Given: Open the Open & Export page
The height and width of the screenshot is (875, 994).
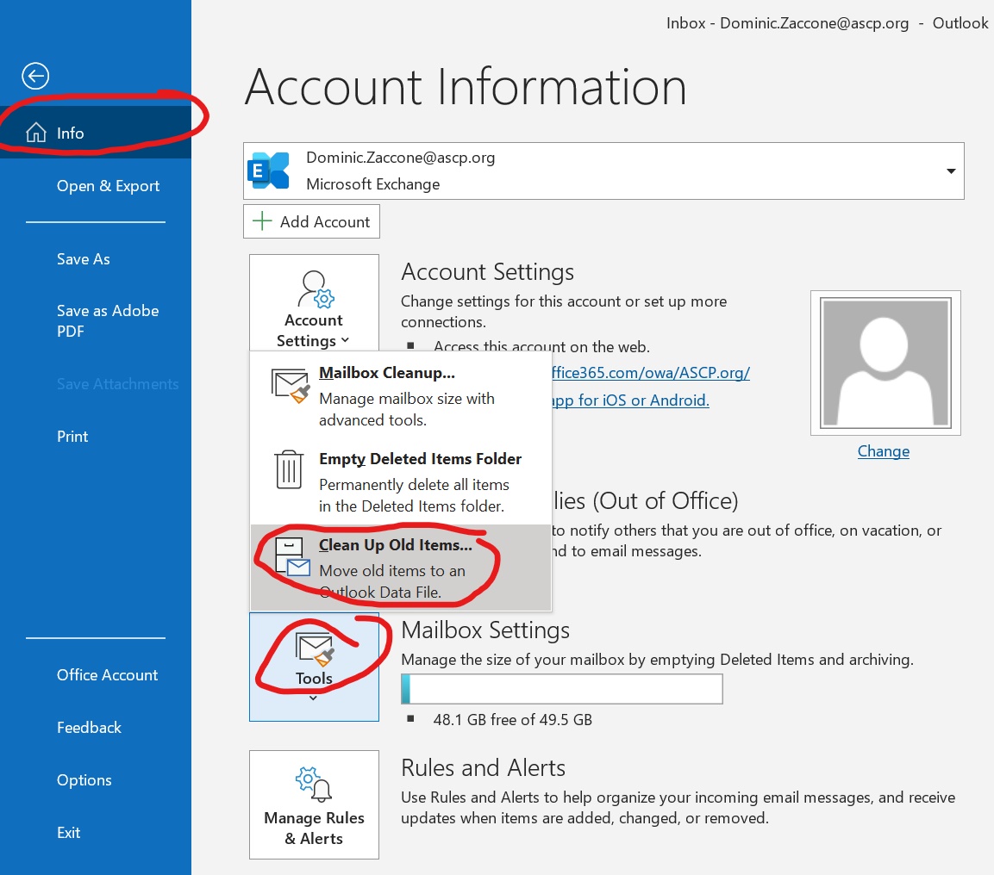Looking at the screenshot, I should tap(96, 185).
